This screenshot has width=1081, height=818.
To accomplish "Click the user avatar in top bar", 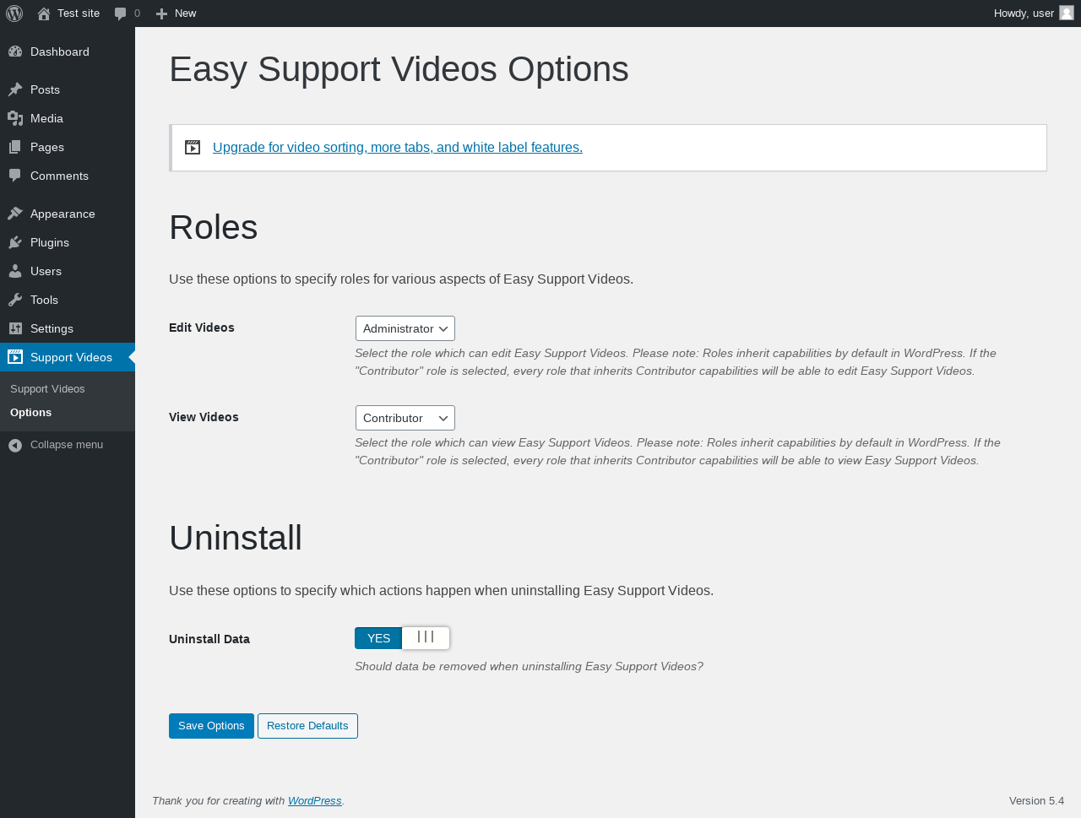I will [x=1067, y=13].
